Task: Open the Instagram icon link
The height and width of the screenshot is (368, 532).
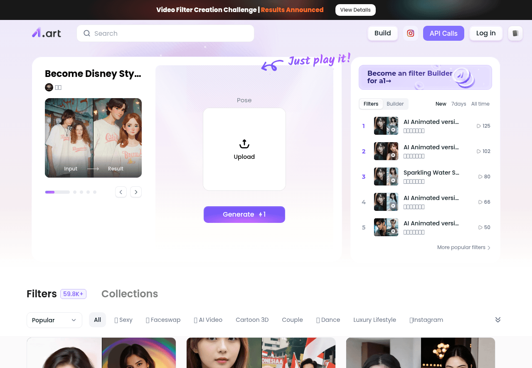Action: coord(410,33)
